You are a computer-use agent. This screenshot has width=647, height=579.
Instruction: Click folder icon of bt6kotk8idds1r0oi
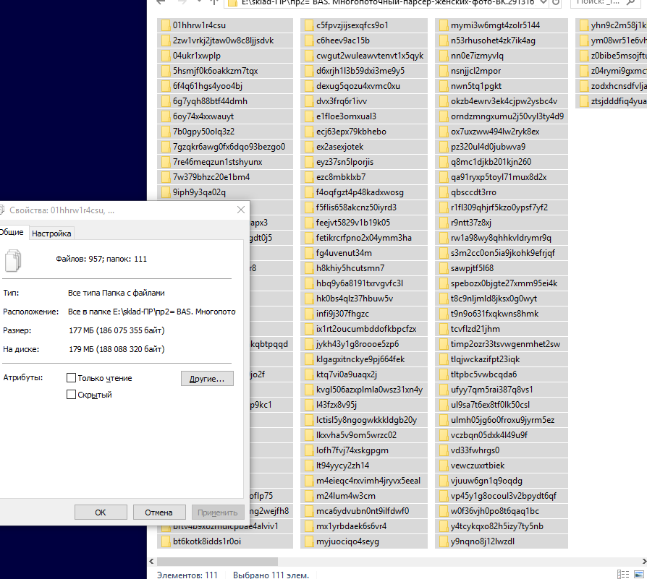coord(166,541)
